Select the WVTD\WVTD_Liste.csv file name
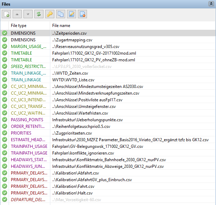Screen dimensions: 216x205 [x=73, y=80]
